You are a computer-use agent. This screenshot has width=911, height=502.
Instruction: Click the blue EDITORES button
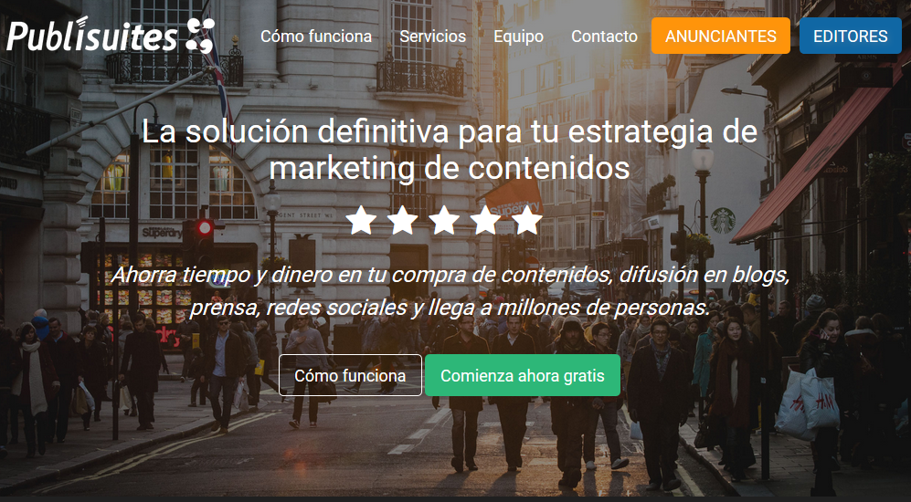[851, 36]
